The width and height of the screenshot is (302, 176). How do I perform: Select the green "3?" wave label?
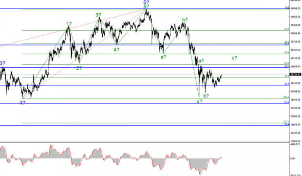(x=98, y=15)
